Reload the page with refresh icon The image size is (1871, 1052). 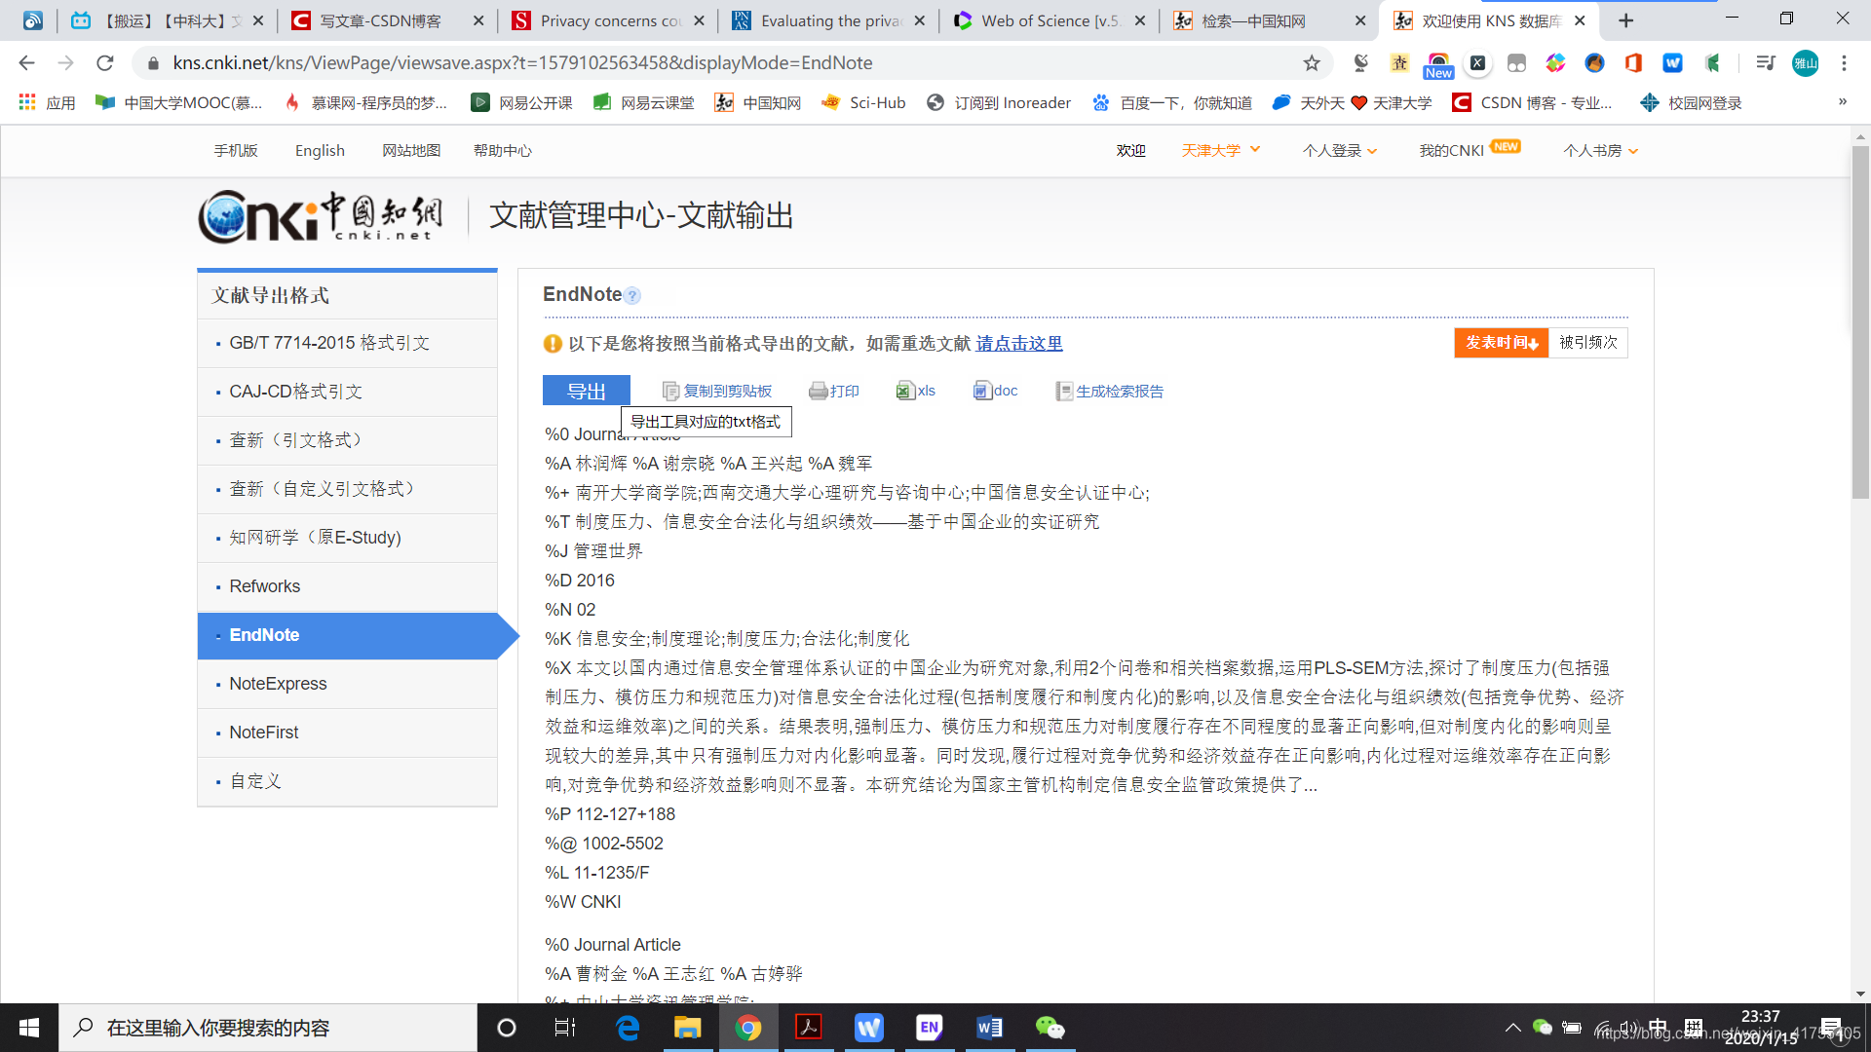(x=105, y=63)
